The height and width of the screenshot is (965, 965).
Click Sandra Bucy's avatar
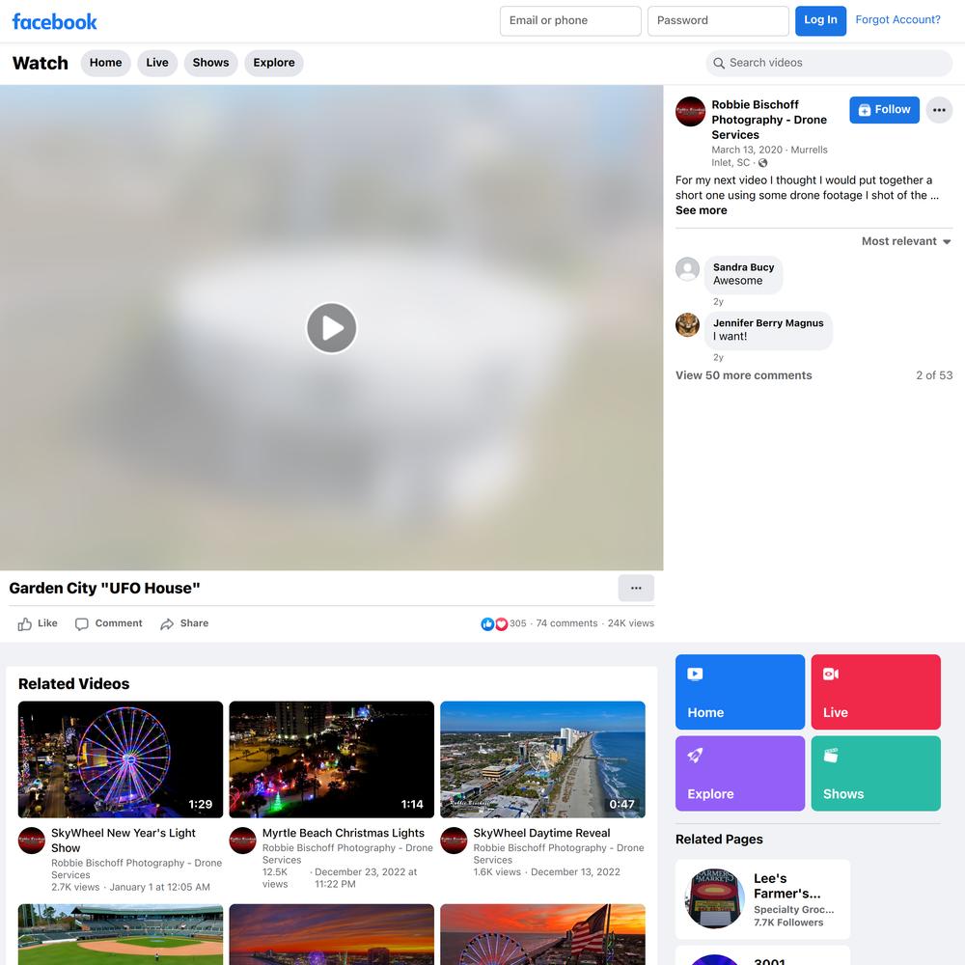(x=687, y=269)
